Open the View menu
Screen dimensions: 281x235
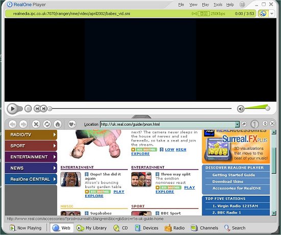coord(193,5)
